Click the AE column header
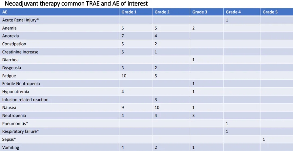Viewport: 293px width, 151px height. point(5,12)
